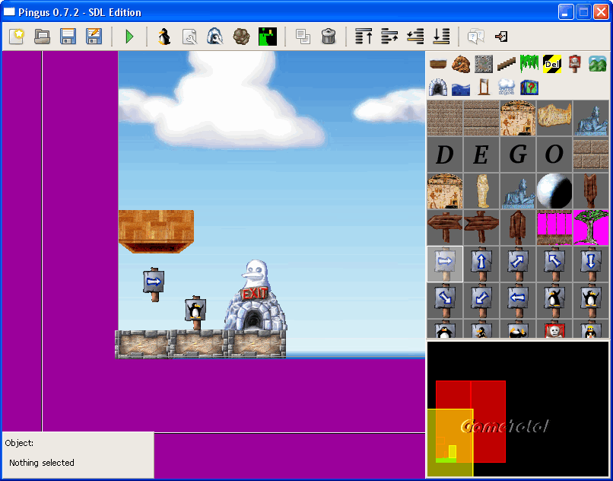Click Save As, the floppy disk with pencil icon

(x=94, y=37)
